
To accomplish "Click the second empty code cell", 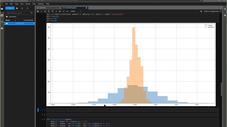I will [x=132, y=115].
